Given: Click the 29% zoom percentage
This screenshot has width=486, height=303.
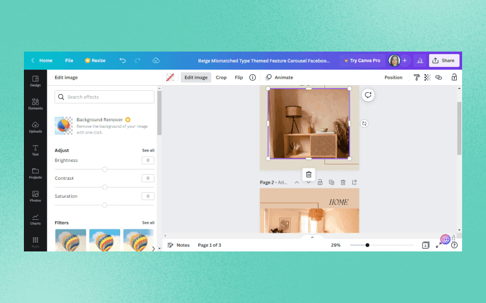Looking at the screenshot, I should coord(335,245).
